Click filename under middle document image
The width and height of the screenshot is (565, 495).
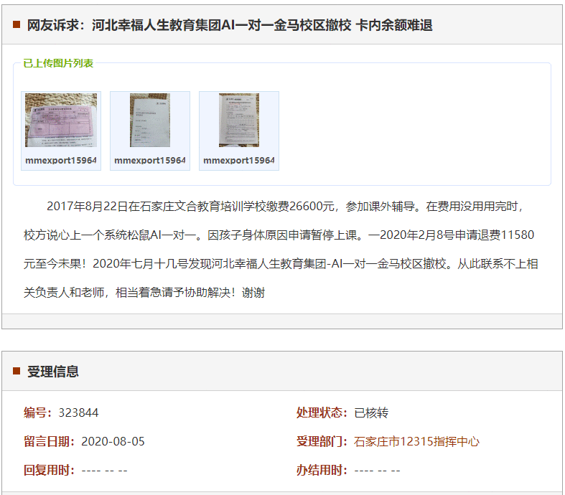tap(150, 160)
